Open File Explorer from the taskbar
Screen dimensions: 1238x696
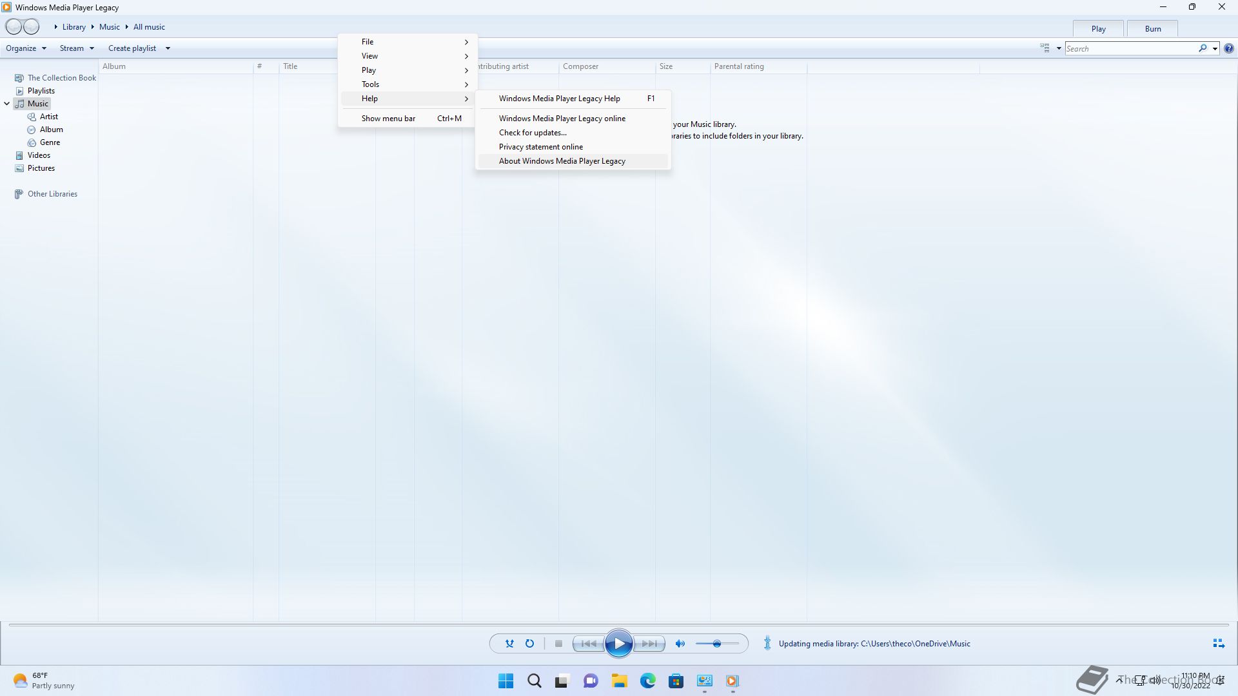coord(620,681)
